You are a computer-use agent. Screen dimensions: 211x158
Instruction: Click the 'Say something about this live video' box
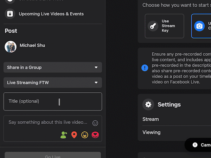tap(48, 123)
